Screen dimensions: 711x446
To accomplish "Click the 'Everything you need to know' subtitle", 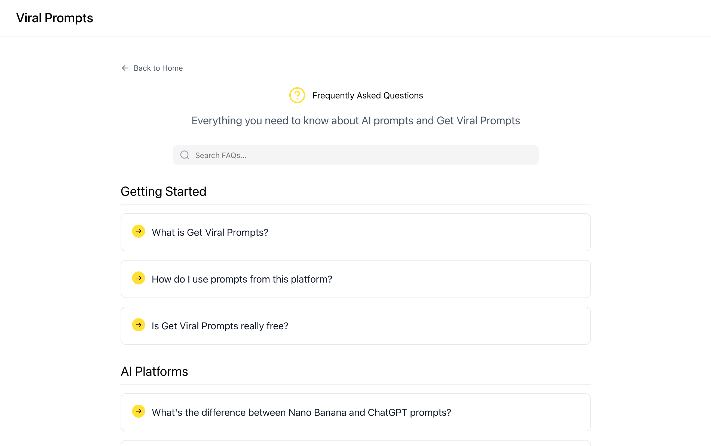I will pos(355,121).
